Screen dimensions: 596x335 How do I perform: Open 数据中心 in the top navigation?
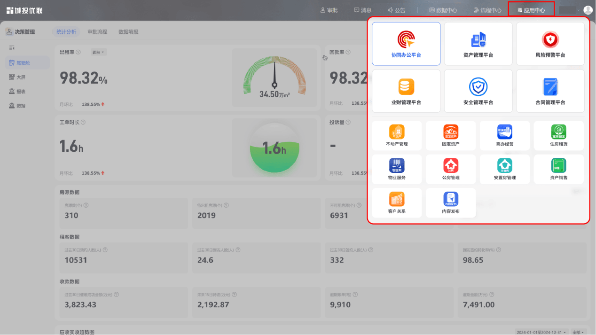(x=443, y=10)
